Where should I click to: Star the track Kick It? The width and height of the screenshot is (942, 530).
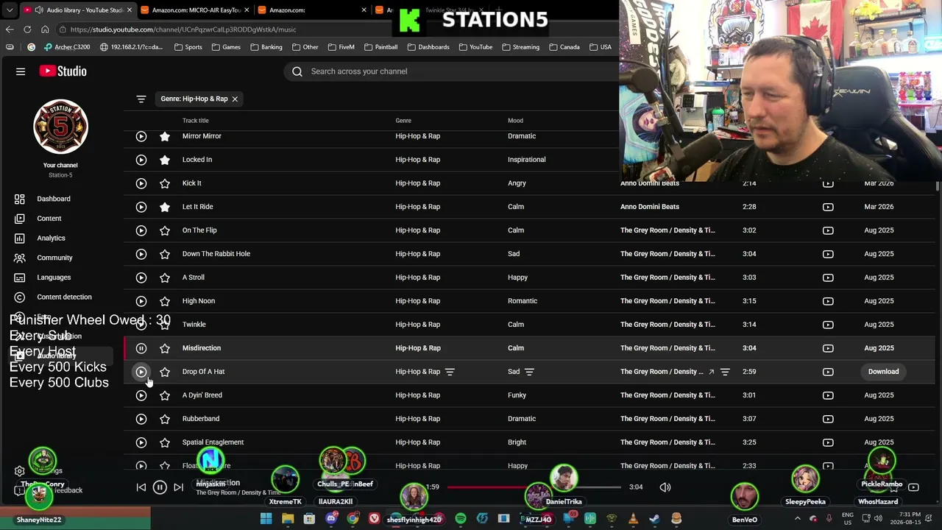coord(165,183)
